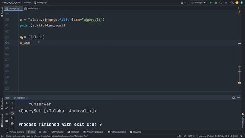
Task: Toggle scroll to end of console output
Action: tap(12, 118)
